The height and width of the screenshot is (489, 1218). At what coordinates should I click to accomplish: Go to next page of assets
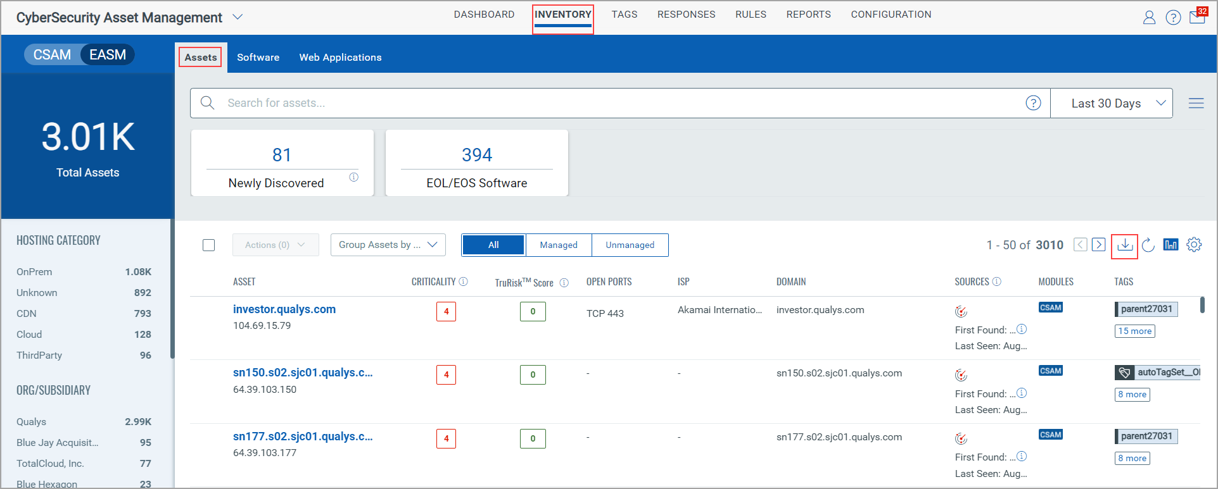pyautogui.click(x=1099, y=245)
